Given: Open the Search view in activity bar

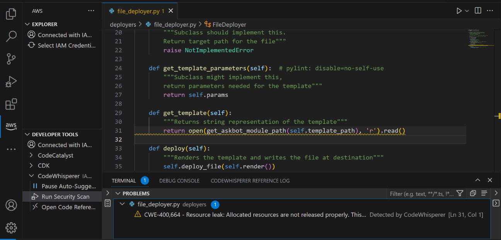Looking at the screenshot, I should 11,37.
